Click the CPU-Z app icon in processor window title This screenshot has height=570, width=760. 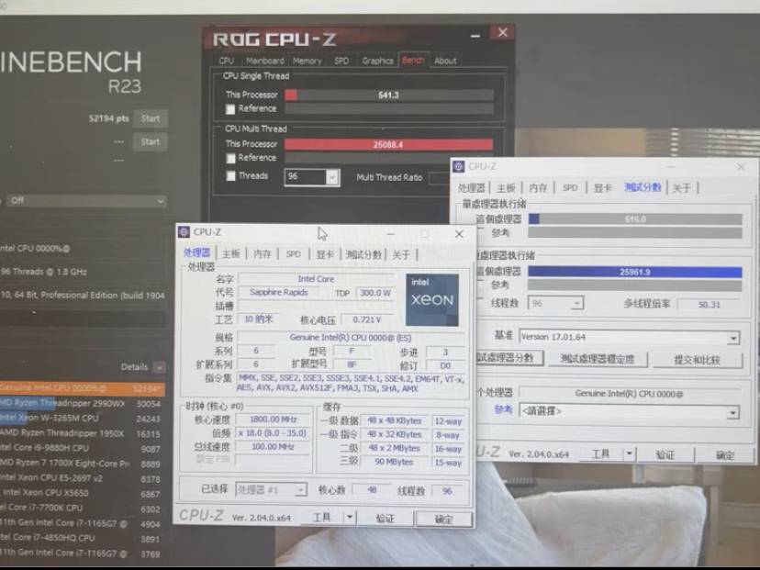pos(184,232)
